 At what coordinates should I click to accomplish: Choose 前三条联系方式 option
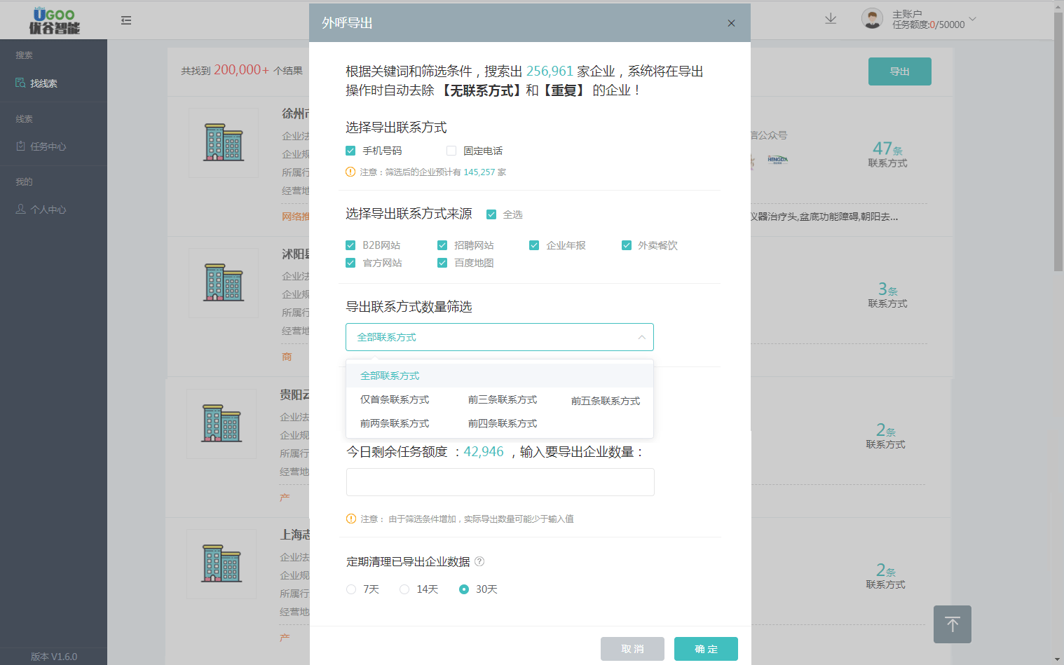(x=503, y=399)
